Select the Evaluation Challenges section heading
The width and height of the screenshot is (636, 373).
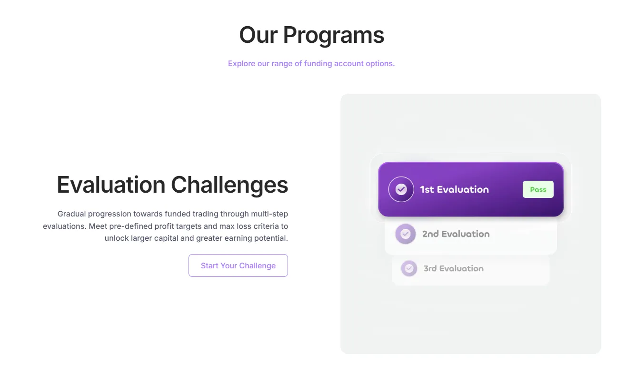(x=172, y=185)
